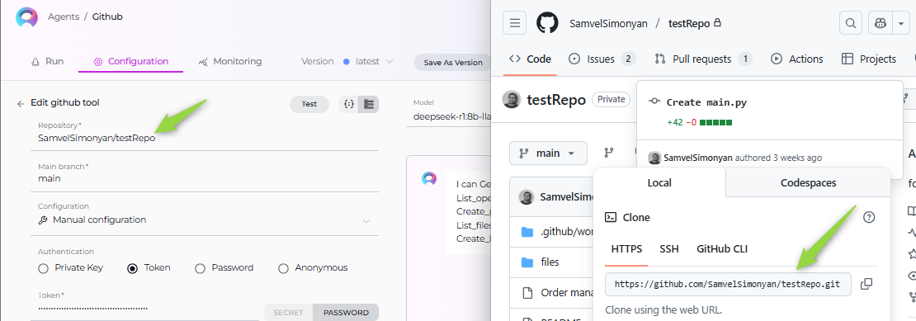916x321 pixels.
Task: Open Create main.py commit link
Action: 706,102
